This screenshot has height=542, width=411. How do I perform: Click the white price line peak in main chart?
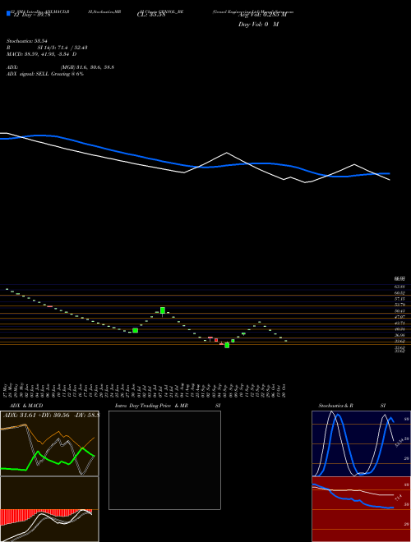pos(227,153)
